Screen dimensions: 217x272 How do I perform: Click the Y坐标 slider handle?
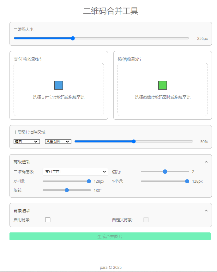[187, 181]
